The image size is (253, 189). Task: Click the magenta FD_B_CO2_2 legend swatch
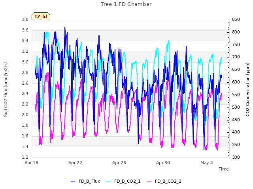coord(149,182)
